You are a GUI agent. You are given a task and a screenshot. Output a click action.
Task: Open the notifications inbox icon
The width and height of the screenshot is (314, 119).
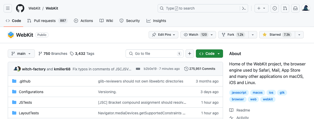(x=295, y=8)
